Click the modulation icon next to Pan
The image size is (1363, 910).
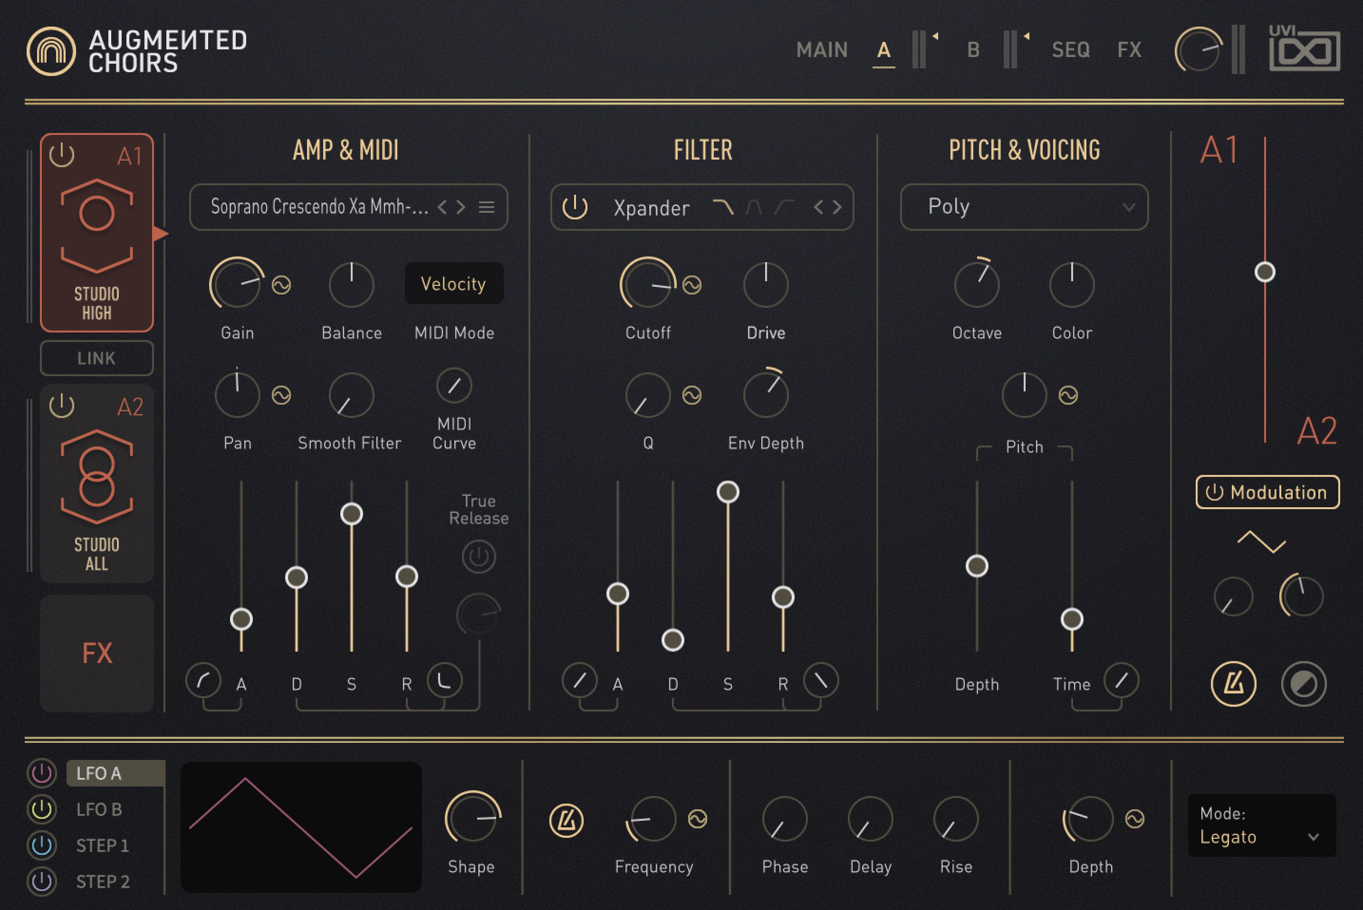282,395
